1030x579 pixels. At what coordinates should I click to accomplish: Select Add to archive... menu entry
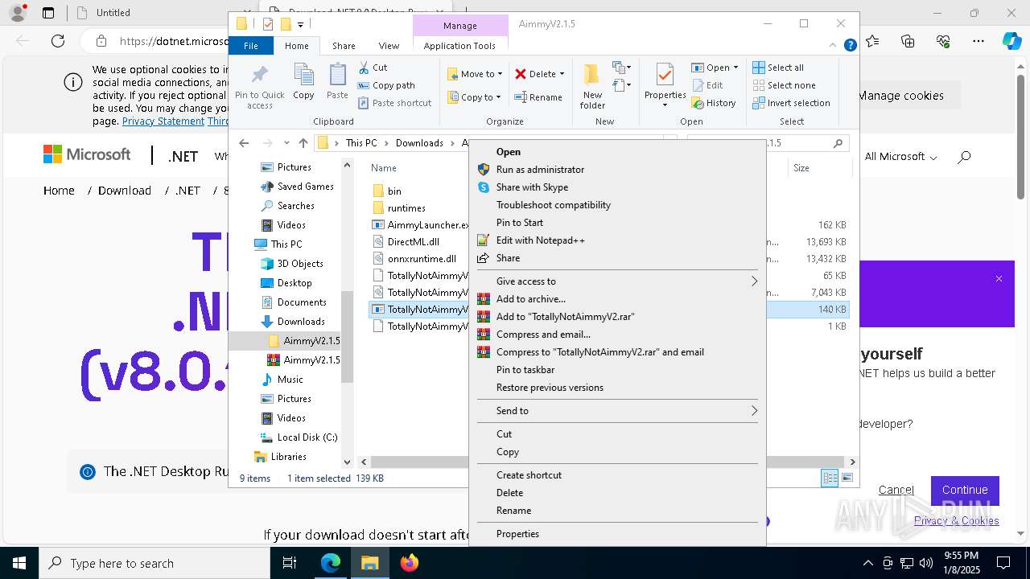click(616, 299)
